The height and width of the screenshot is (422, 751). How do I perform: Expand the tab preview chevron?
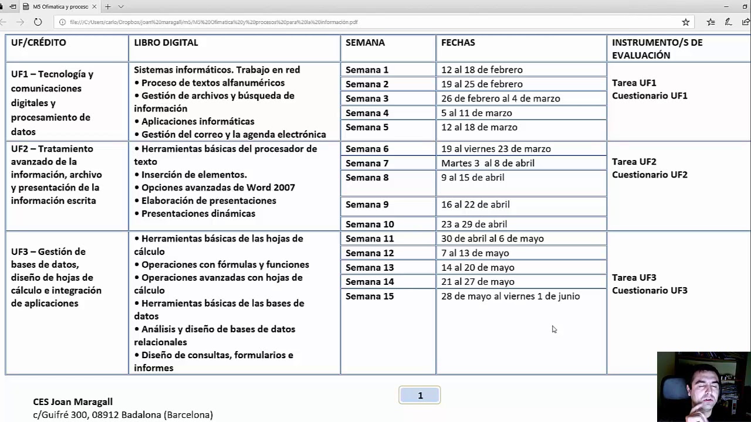121,6
